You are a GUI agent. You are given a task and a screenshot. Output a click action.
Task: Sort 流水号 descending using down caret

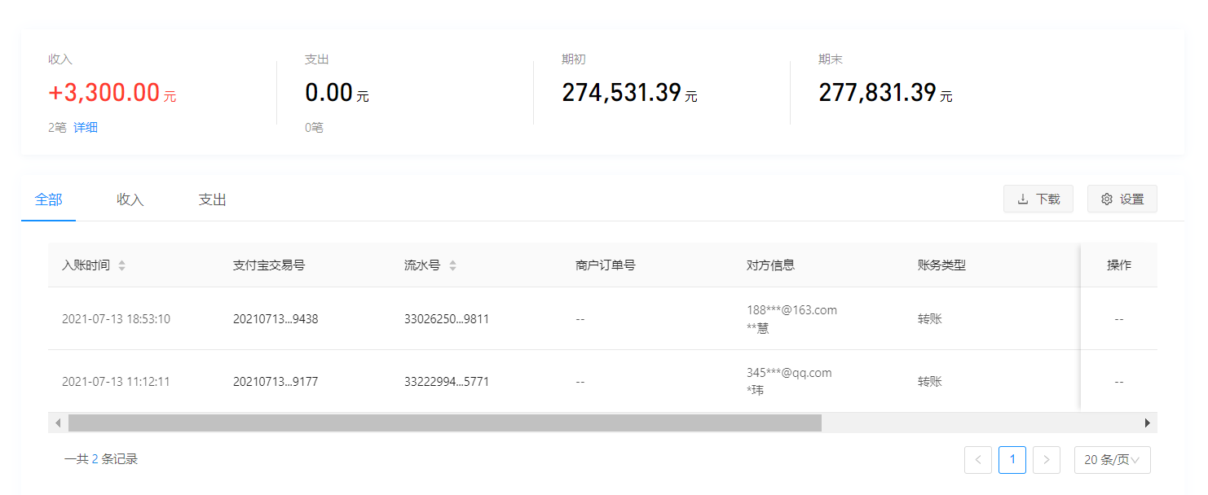pyautogui.click(x=452, y=269)
